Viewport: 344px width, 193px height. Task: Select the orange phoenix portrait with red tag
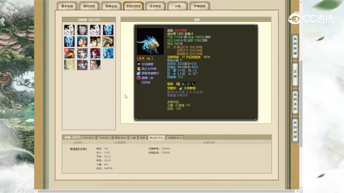tap(69, 53)
